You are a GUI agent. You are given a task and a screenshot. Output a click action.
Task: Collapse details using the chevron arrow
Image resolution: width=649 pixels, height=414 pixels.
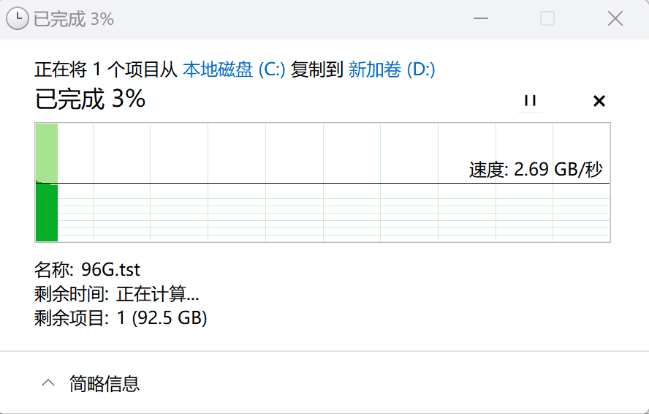pos(48,383)
